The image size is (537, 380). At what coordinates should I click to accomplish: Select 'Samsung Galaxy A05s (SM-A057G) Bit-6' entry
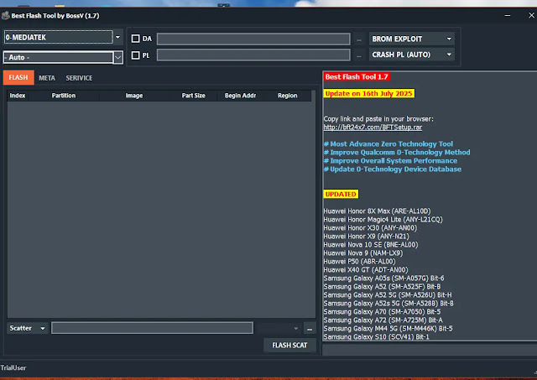pos(384,278)
